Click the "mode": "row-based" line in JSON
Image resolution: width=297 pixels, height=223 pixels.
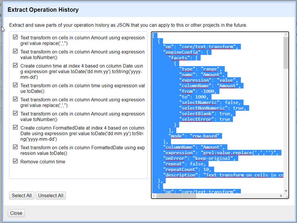195,136
